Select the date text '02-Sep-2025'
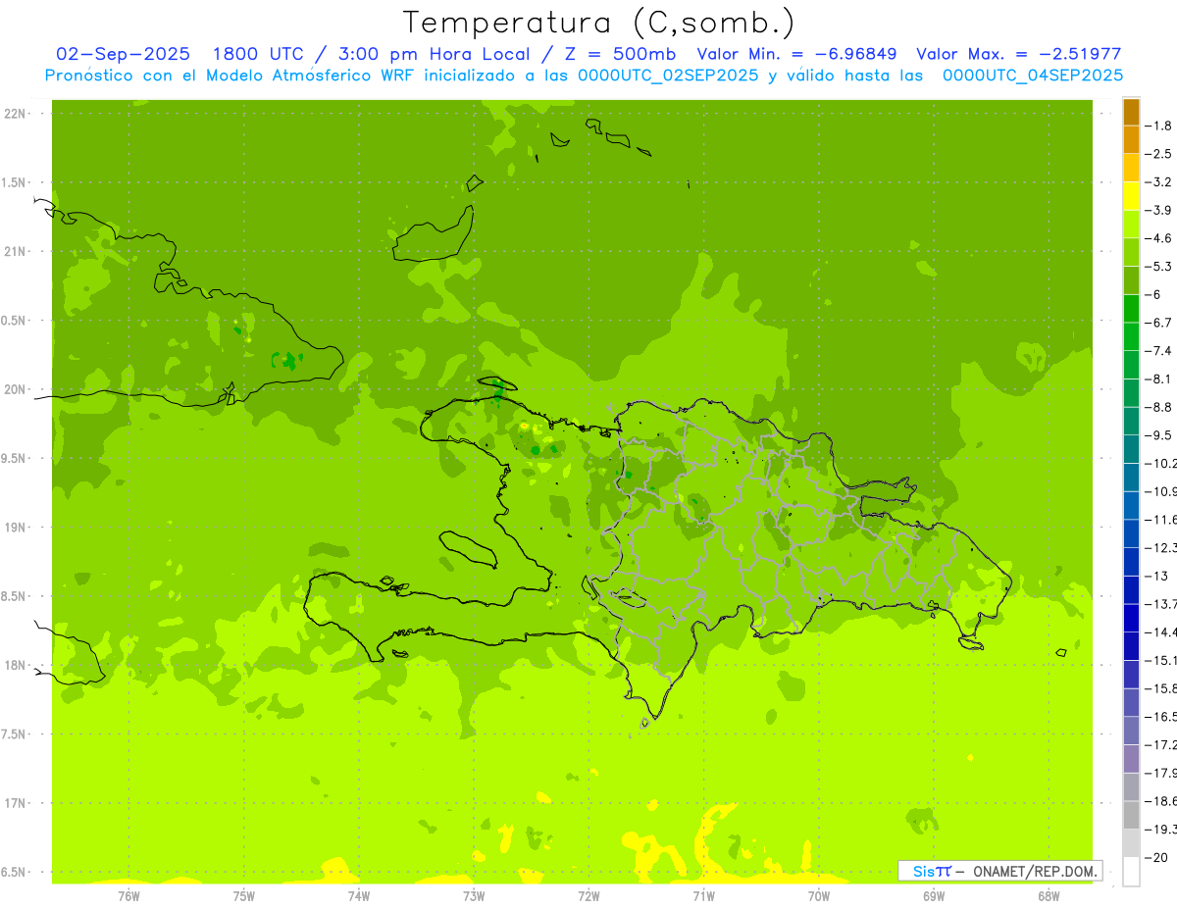The width and height of the screenshot is (1177, 909). [124, 54]
